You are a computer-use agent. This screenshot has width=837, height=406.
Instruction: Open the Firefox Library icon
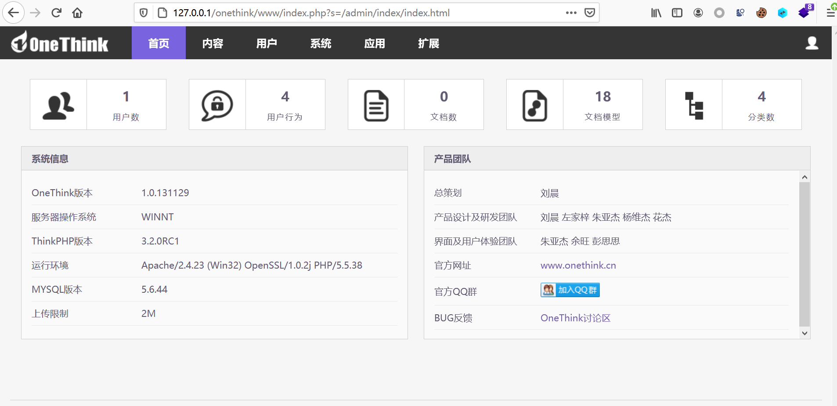pos(655,13)
